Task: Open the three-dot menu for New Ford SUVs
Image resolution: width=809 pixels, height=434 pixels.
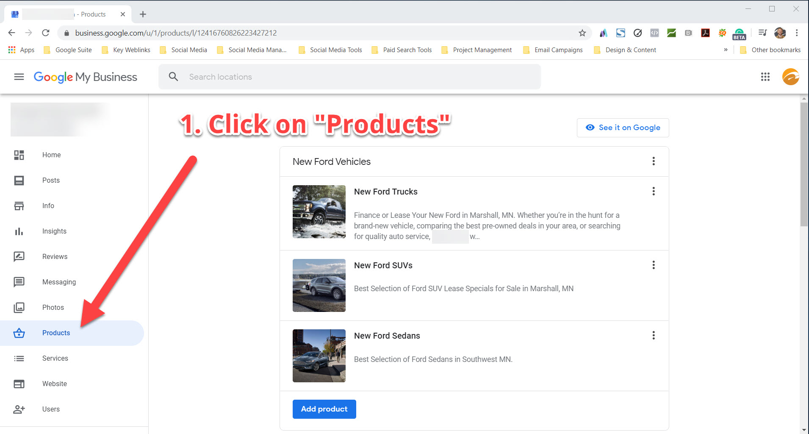Action: [x=654, y=265]
